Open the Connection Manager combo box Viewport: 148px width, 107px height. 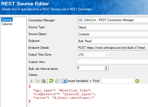click(113, 20)
